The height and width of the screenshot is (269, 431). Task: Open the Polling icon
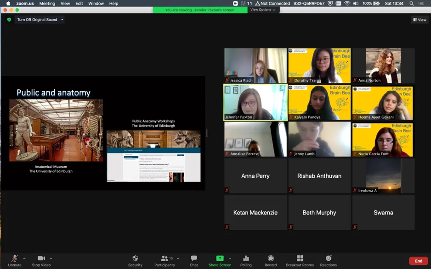[x=246, y=259]
